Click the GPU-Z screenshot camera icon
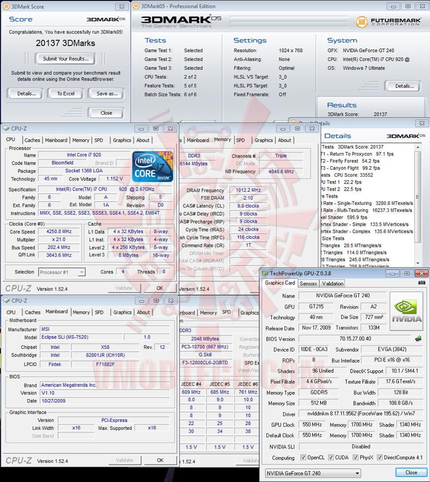The height and width of the screenshot is (482, 430). pos(422,283)
